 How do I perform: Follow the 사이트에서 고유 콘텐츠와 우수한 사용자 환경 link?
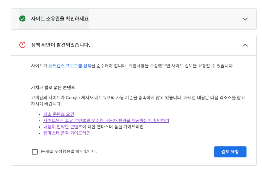click(x=106, y=121)
